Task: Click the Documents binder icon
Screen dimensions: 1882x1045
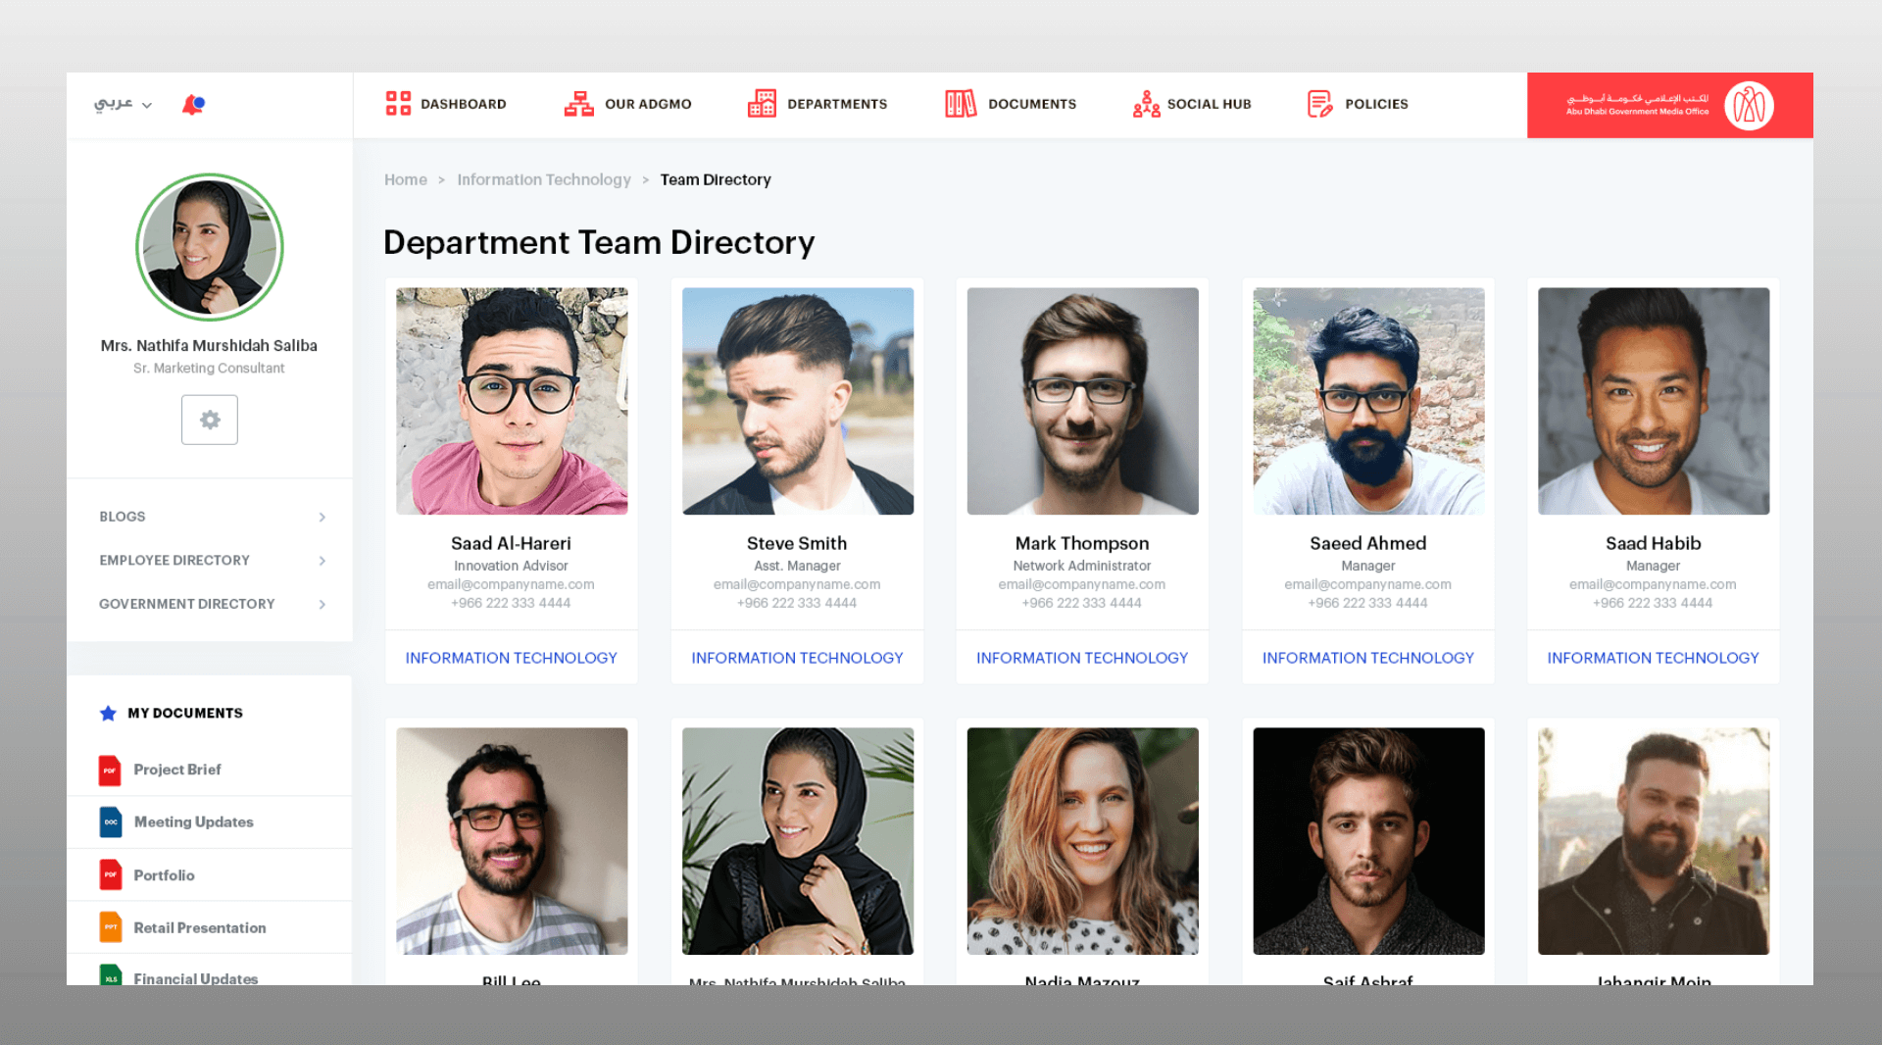Action: click(x=961, y=103)
